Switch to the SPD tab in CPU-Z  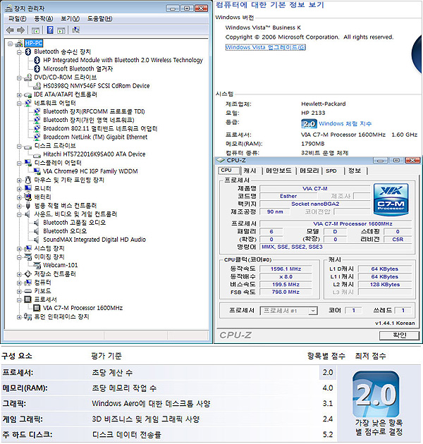click(x=331, y=171)
